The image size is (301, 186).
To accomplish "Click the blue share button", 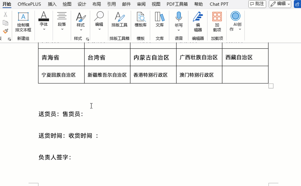I will pyautogui.click(x=297, y=4).
